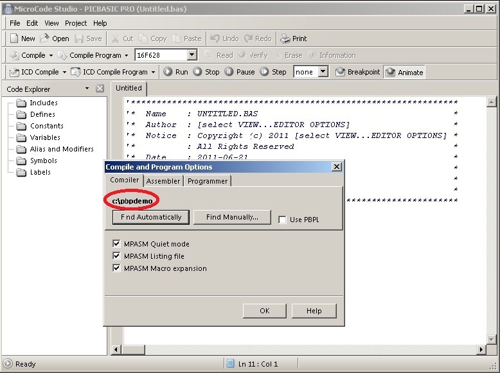Viewport: 500px width, 373px height.
Task: Click the Print toolbar icon
Action: [285, 39]
